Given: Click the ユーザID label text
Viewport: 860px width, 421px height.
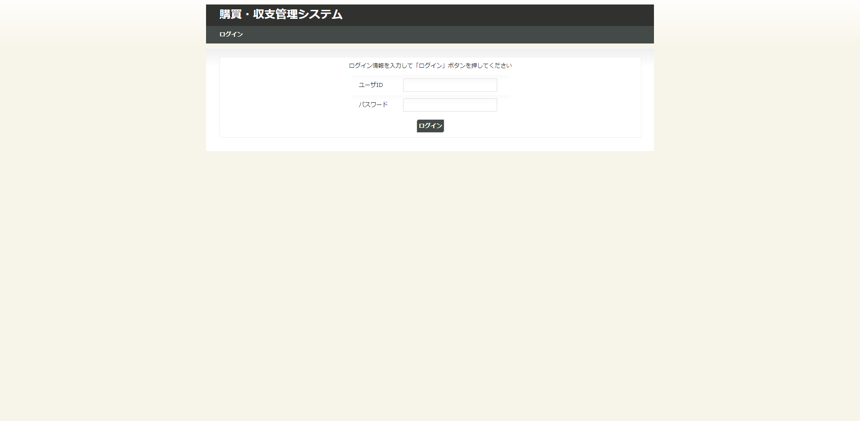Looking at the screenshot, I should pyautogui.click(x=370, y=85).
